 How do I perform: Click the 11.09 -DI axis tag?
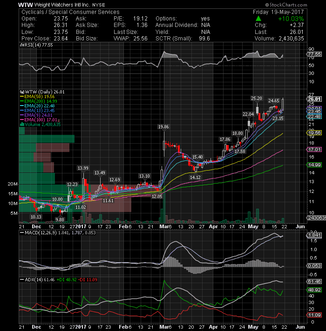click(x=314, y=315)
